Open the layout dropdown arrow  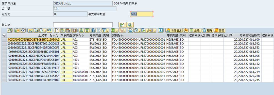(155, 31)
